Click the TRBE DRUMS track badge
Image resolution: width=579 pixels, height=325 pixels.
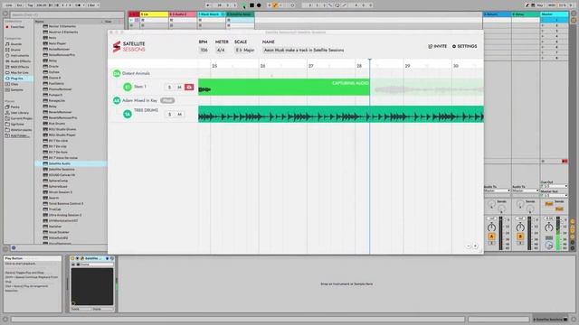(x=128, y=115)
